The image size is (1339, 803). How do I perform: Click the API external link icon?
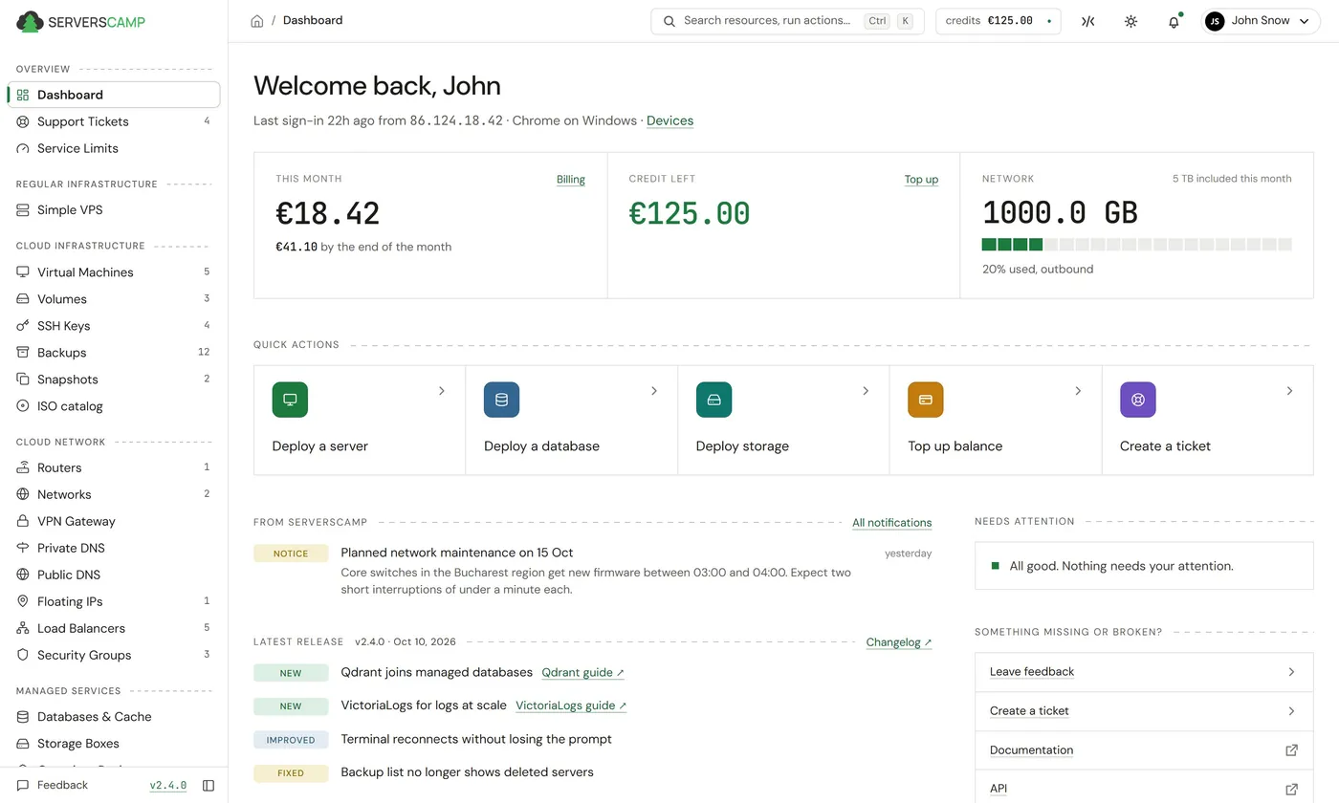(x=1291, y=789)
